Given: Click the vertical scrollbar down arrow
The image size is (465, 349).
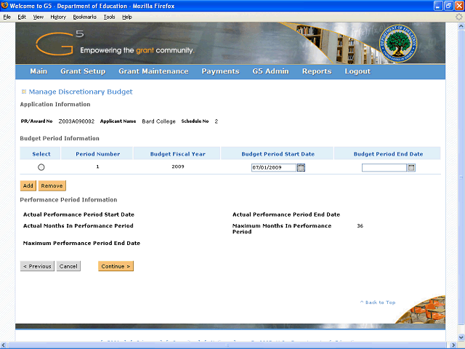Looking at the screenshot, I should click(461, 337).
